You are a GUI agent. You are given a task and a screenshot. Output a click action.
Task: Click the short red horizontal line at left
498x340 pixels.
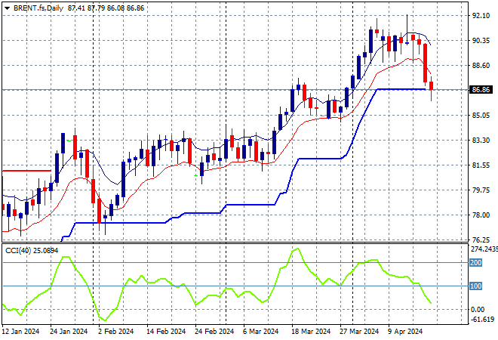pos(26,171)
